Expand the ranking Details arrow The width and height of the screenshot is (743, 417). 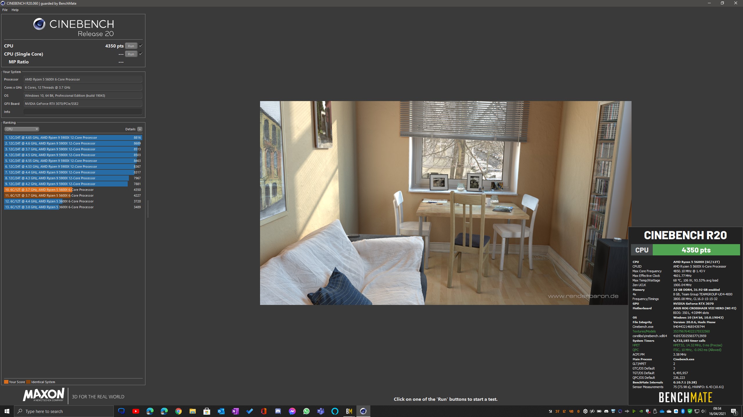tap(140, 129)
